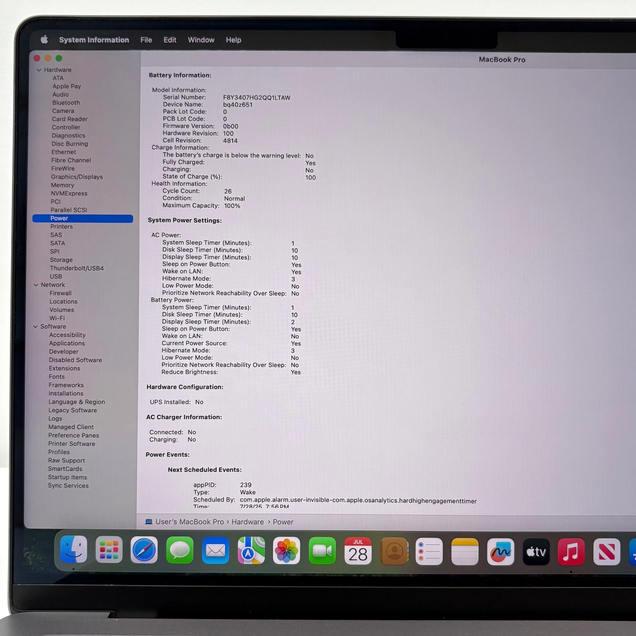This screenshot has height=636, width=636.
Task: Click User's MacBook Pro in path bar
Action: (190, 522)
